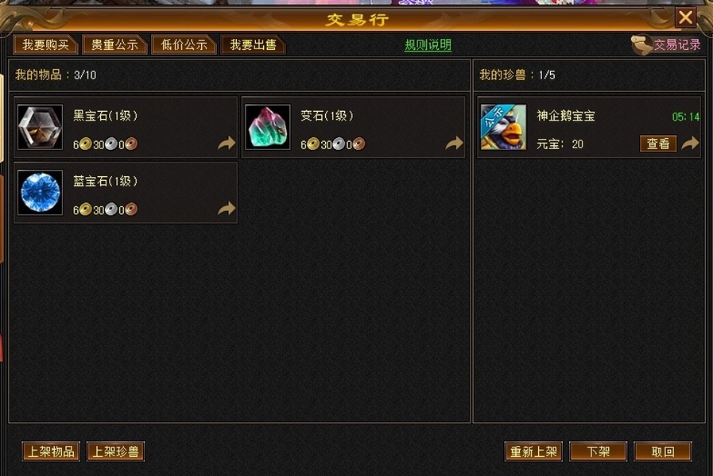
Task: Click the 上架珍兽 button
Action: (115, 451)
